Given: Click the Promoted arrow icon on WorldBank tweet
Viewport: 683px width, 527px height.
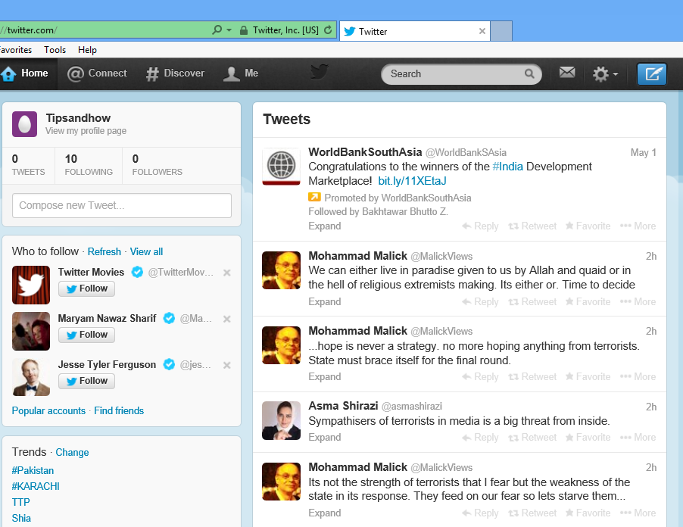Looking at the screenshot, I should click(314, 197).
